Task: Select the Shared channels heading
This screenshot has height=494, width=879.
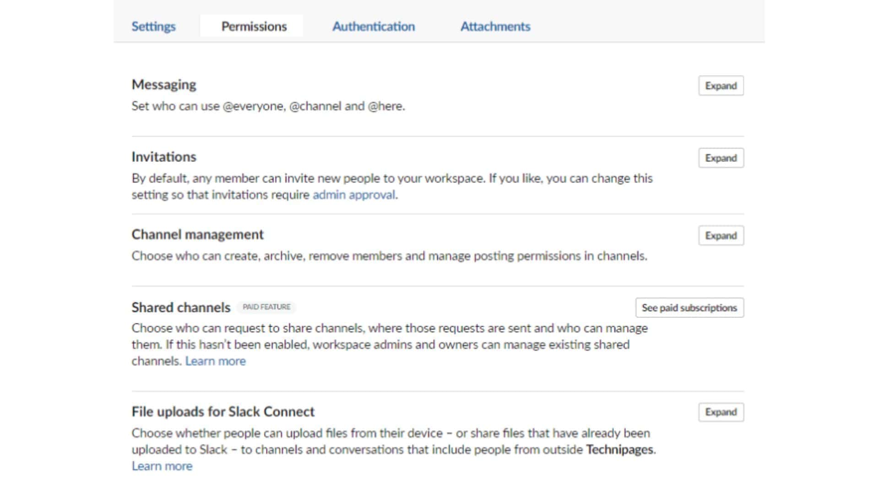Action: coord(180,307)
